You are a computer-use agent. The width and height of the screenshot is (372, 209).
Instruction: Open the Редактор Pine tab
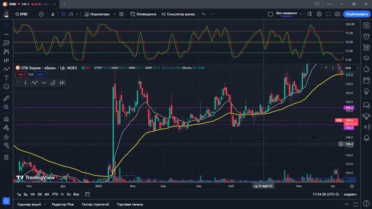pyautogui.click(x=63, y=204)
